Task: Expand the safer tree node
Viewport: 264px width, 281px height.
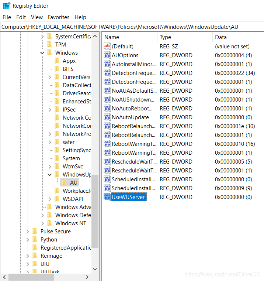Action: click(x=50, y=142)
